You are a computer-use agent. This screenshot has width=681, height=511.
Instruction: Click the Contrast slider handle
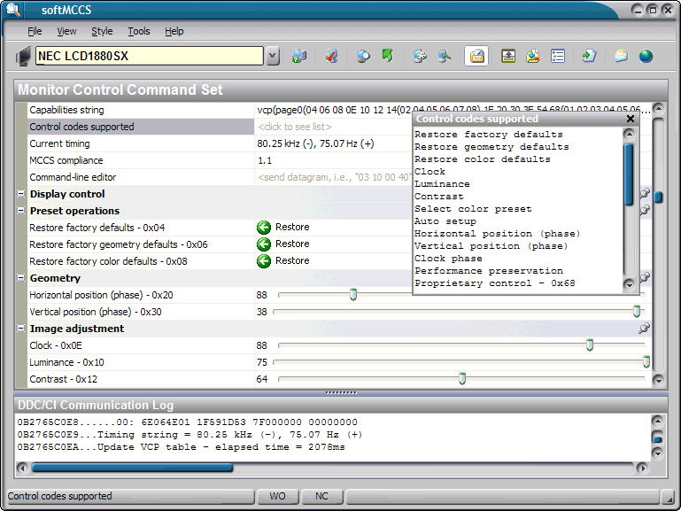[x=462, y=378]
